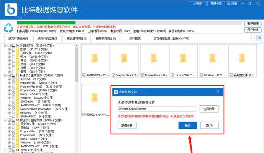Click 暂停扫描 to pause scanning
The image size is (264, 153).
pyautogui.click(x=253, y=24)
